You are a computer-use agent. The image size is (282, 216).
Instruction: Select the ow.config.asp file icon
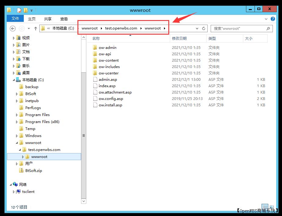95,99
